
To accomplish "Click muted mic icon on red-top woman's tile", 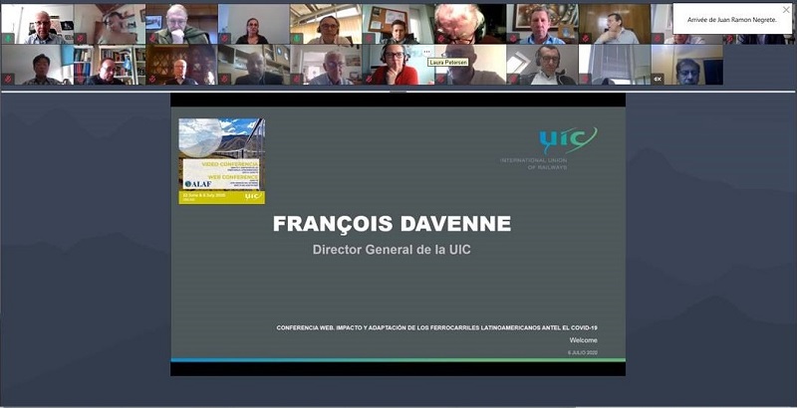I will pos(369,80).
